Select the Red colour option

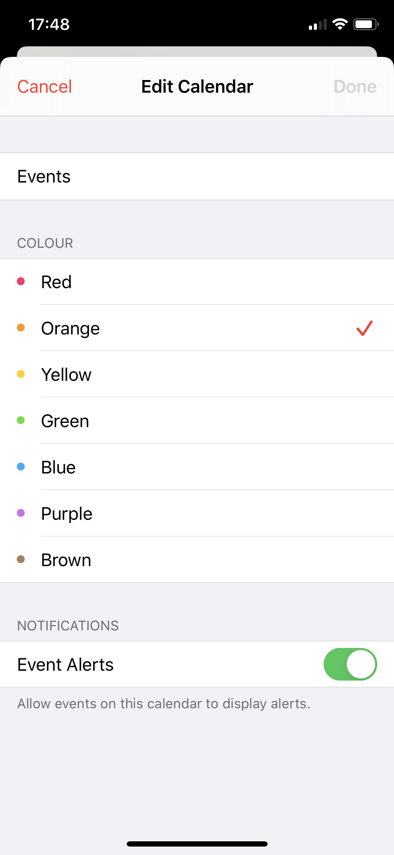197,282
